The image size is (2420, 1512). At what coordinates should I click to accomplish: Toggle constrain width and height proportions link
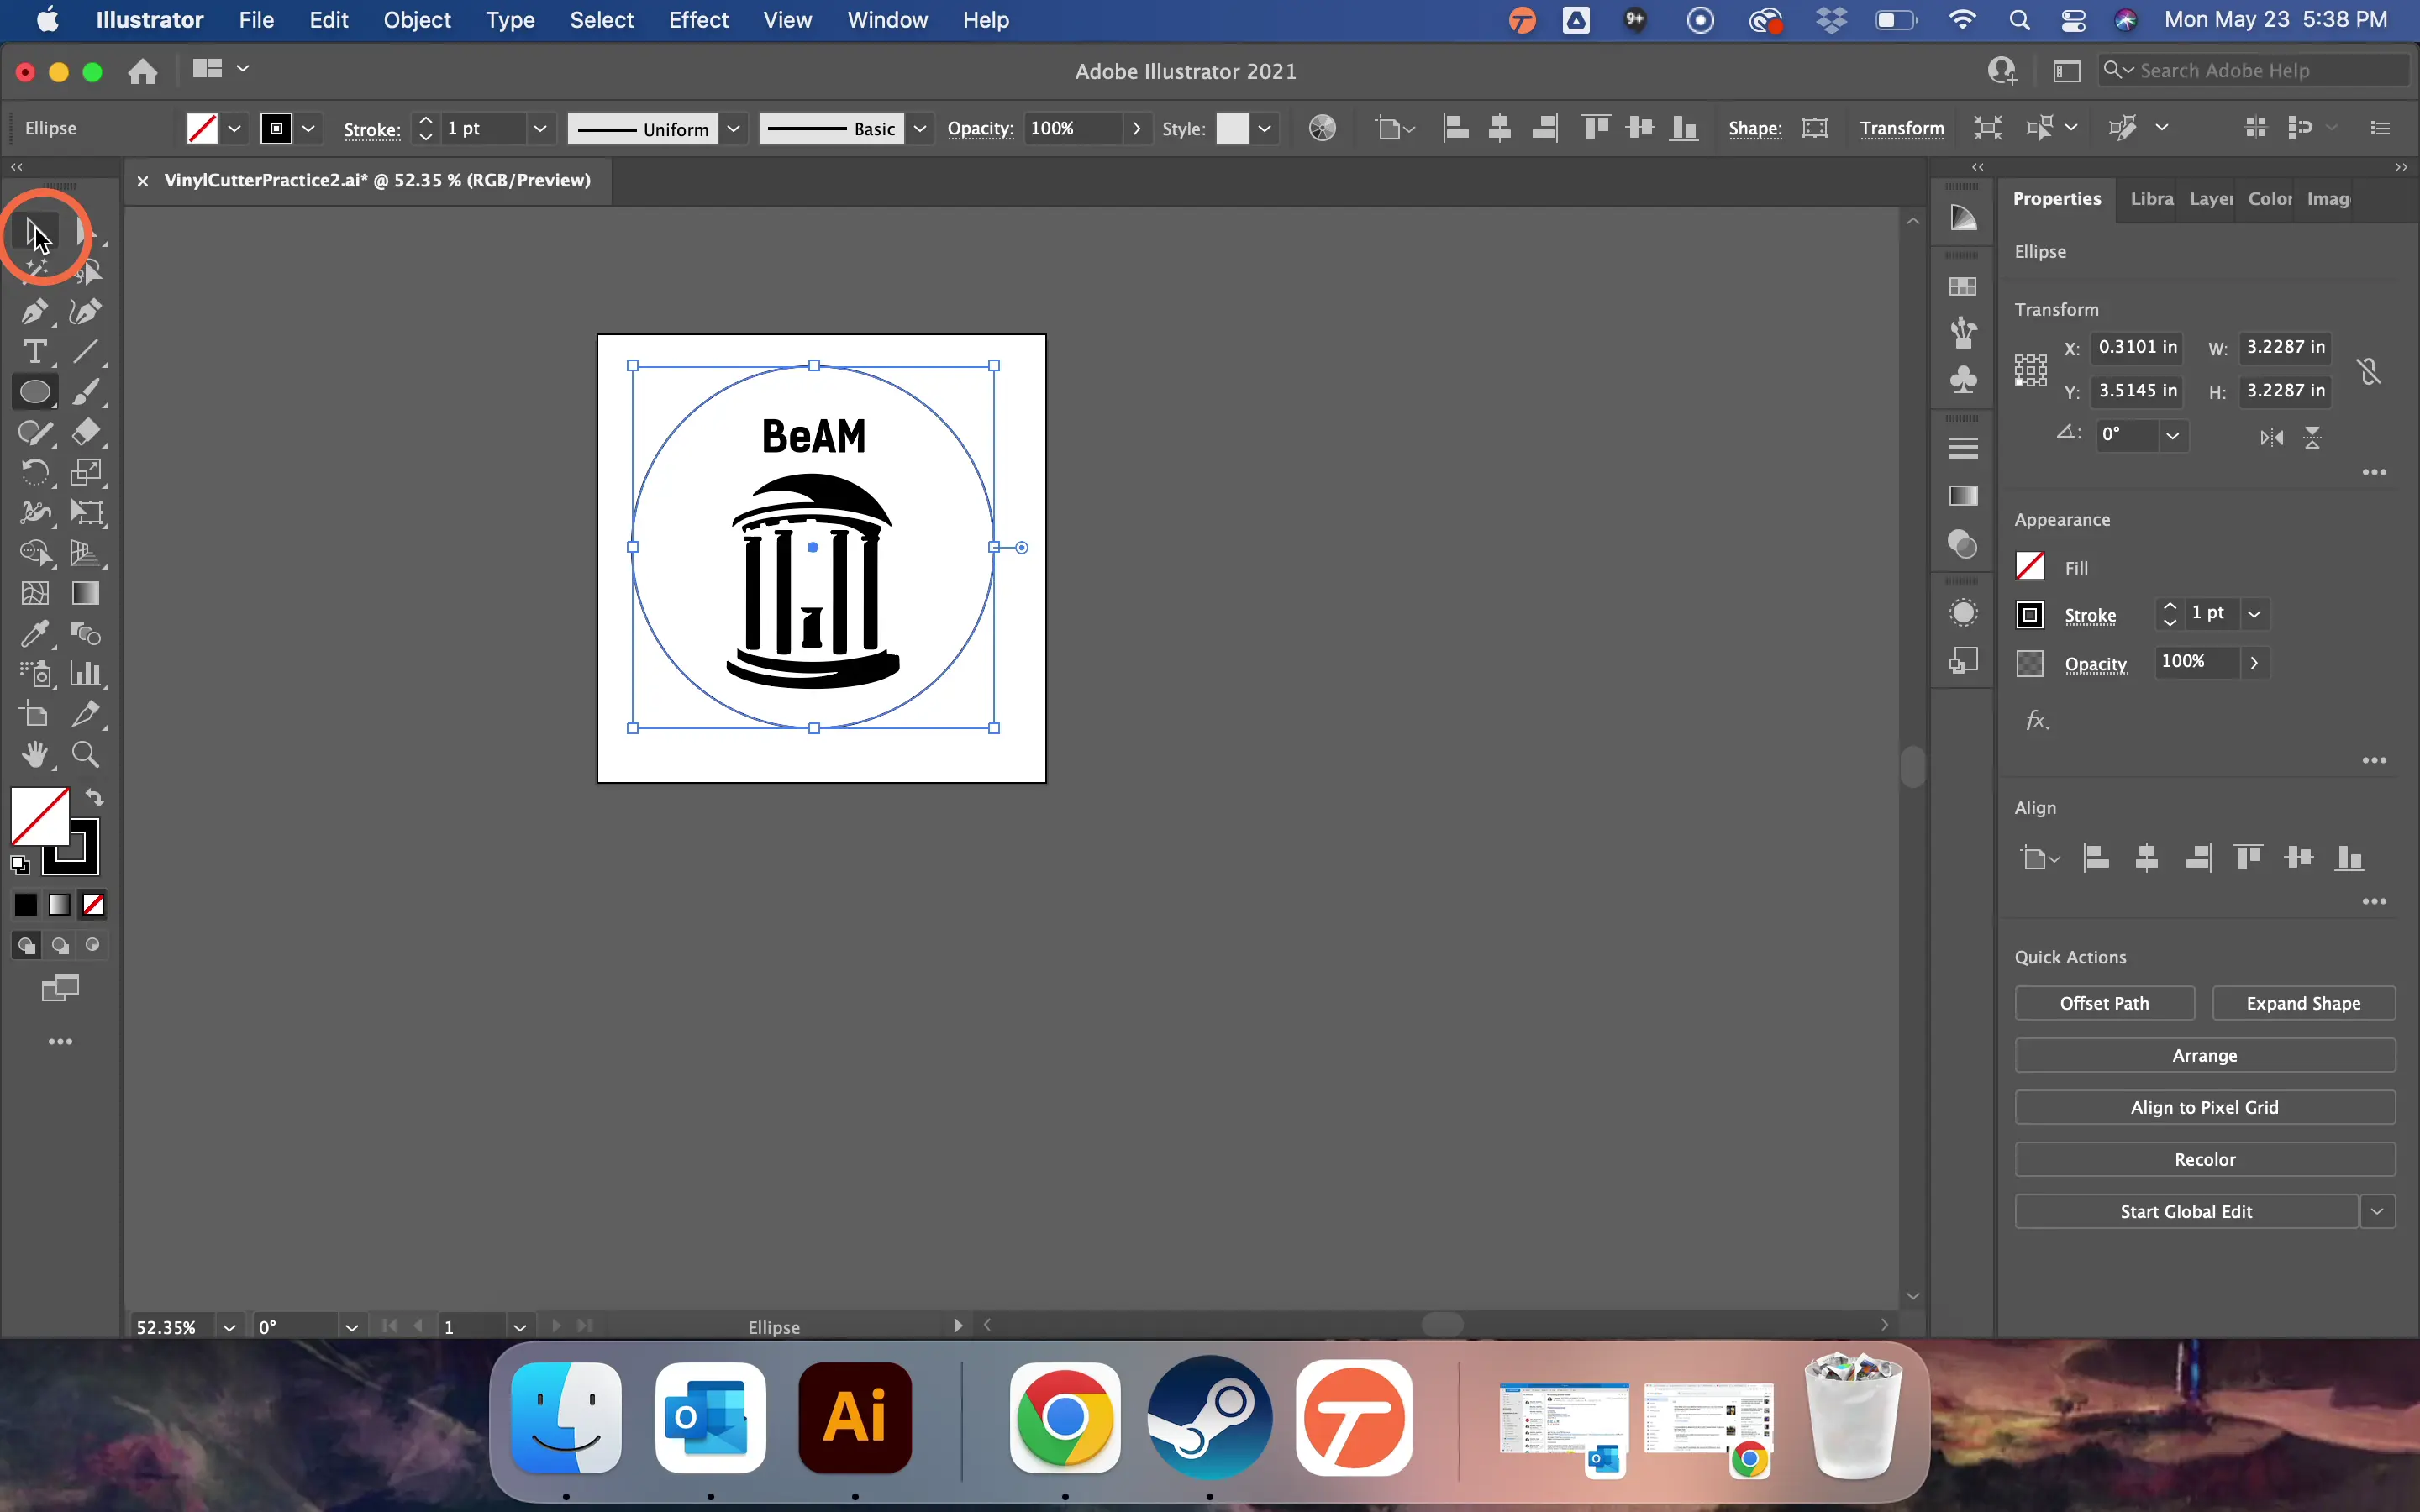[2369, 371]
